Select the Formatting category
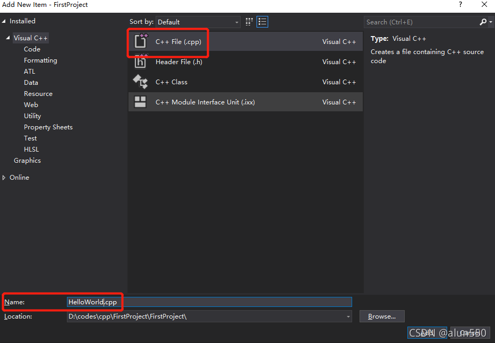 40,60
